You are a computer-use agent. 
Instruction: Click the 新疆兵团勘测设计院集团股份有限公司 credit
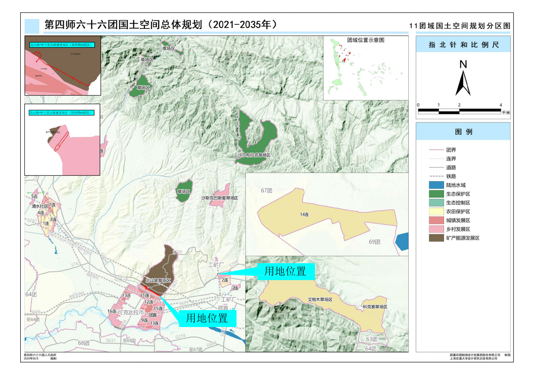(x=475, y=355)
